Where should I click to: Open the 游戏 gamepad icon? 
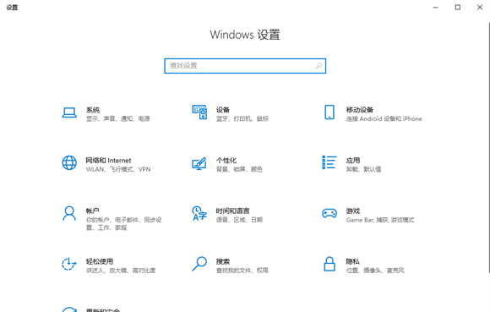pyautogui.click(x=329, y=214)
